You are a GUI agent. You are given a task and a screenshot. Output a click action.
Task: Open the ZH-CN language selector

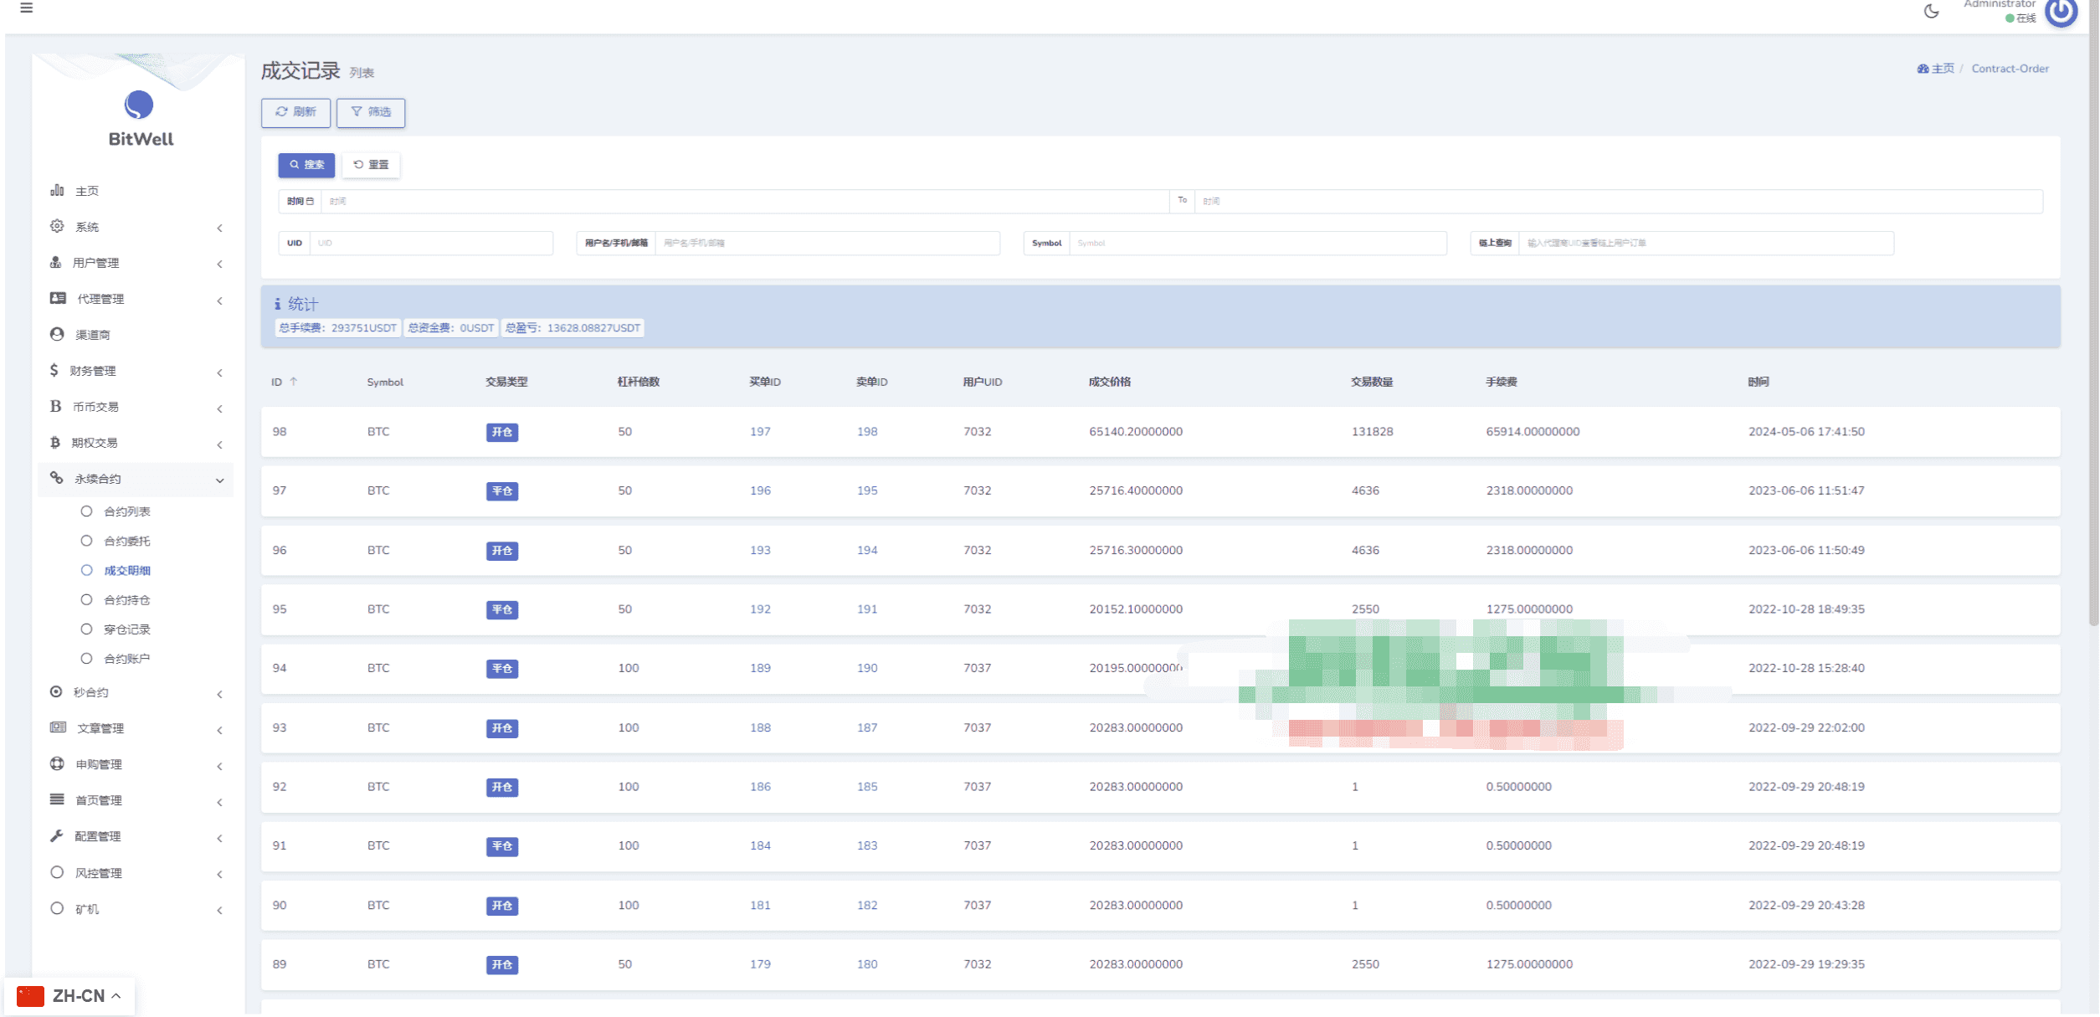pos(69,996)
